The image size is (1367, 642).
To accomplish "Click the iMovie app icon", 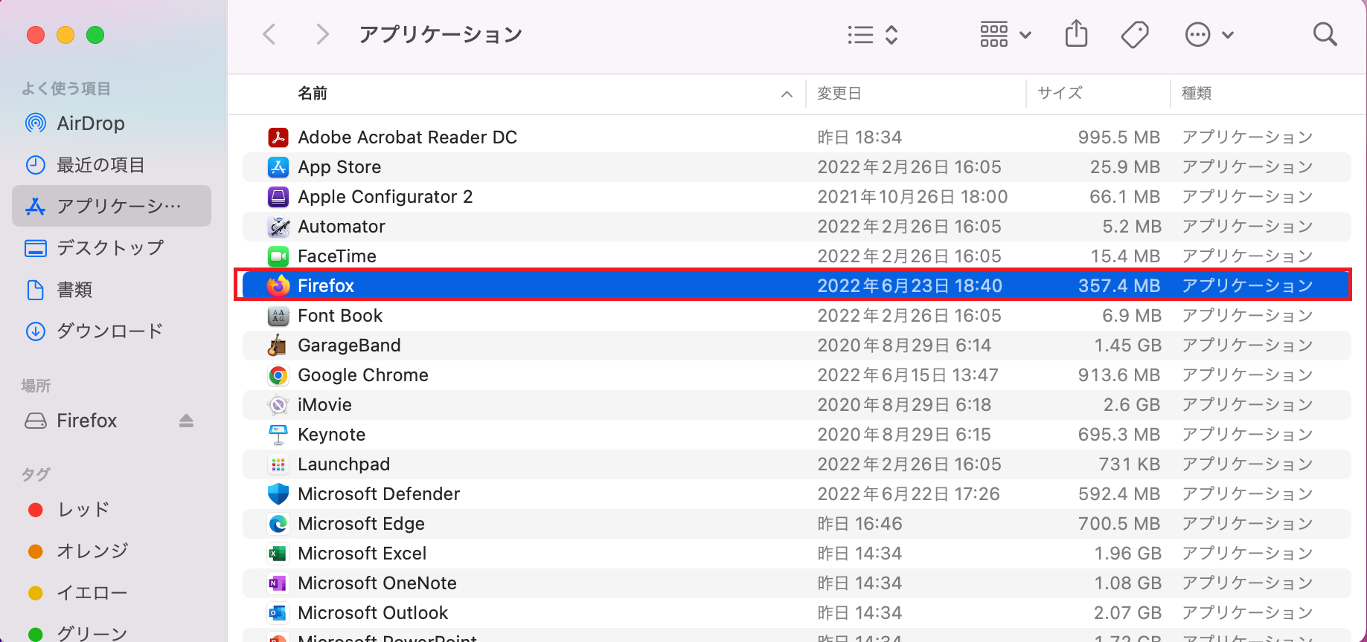I will [x=278, y=405].
